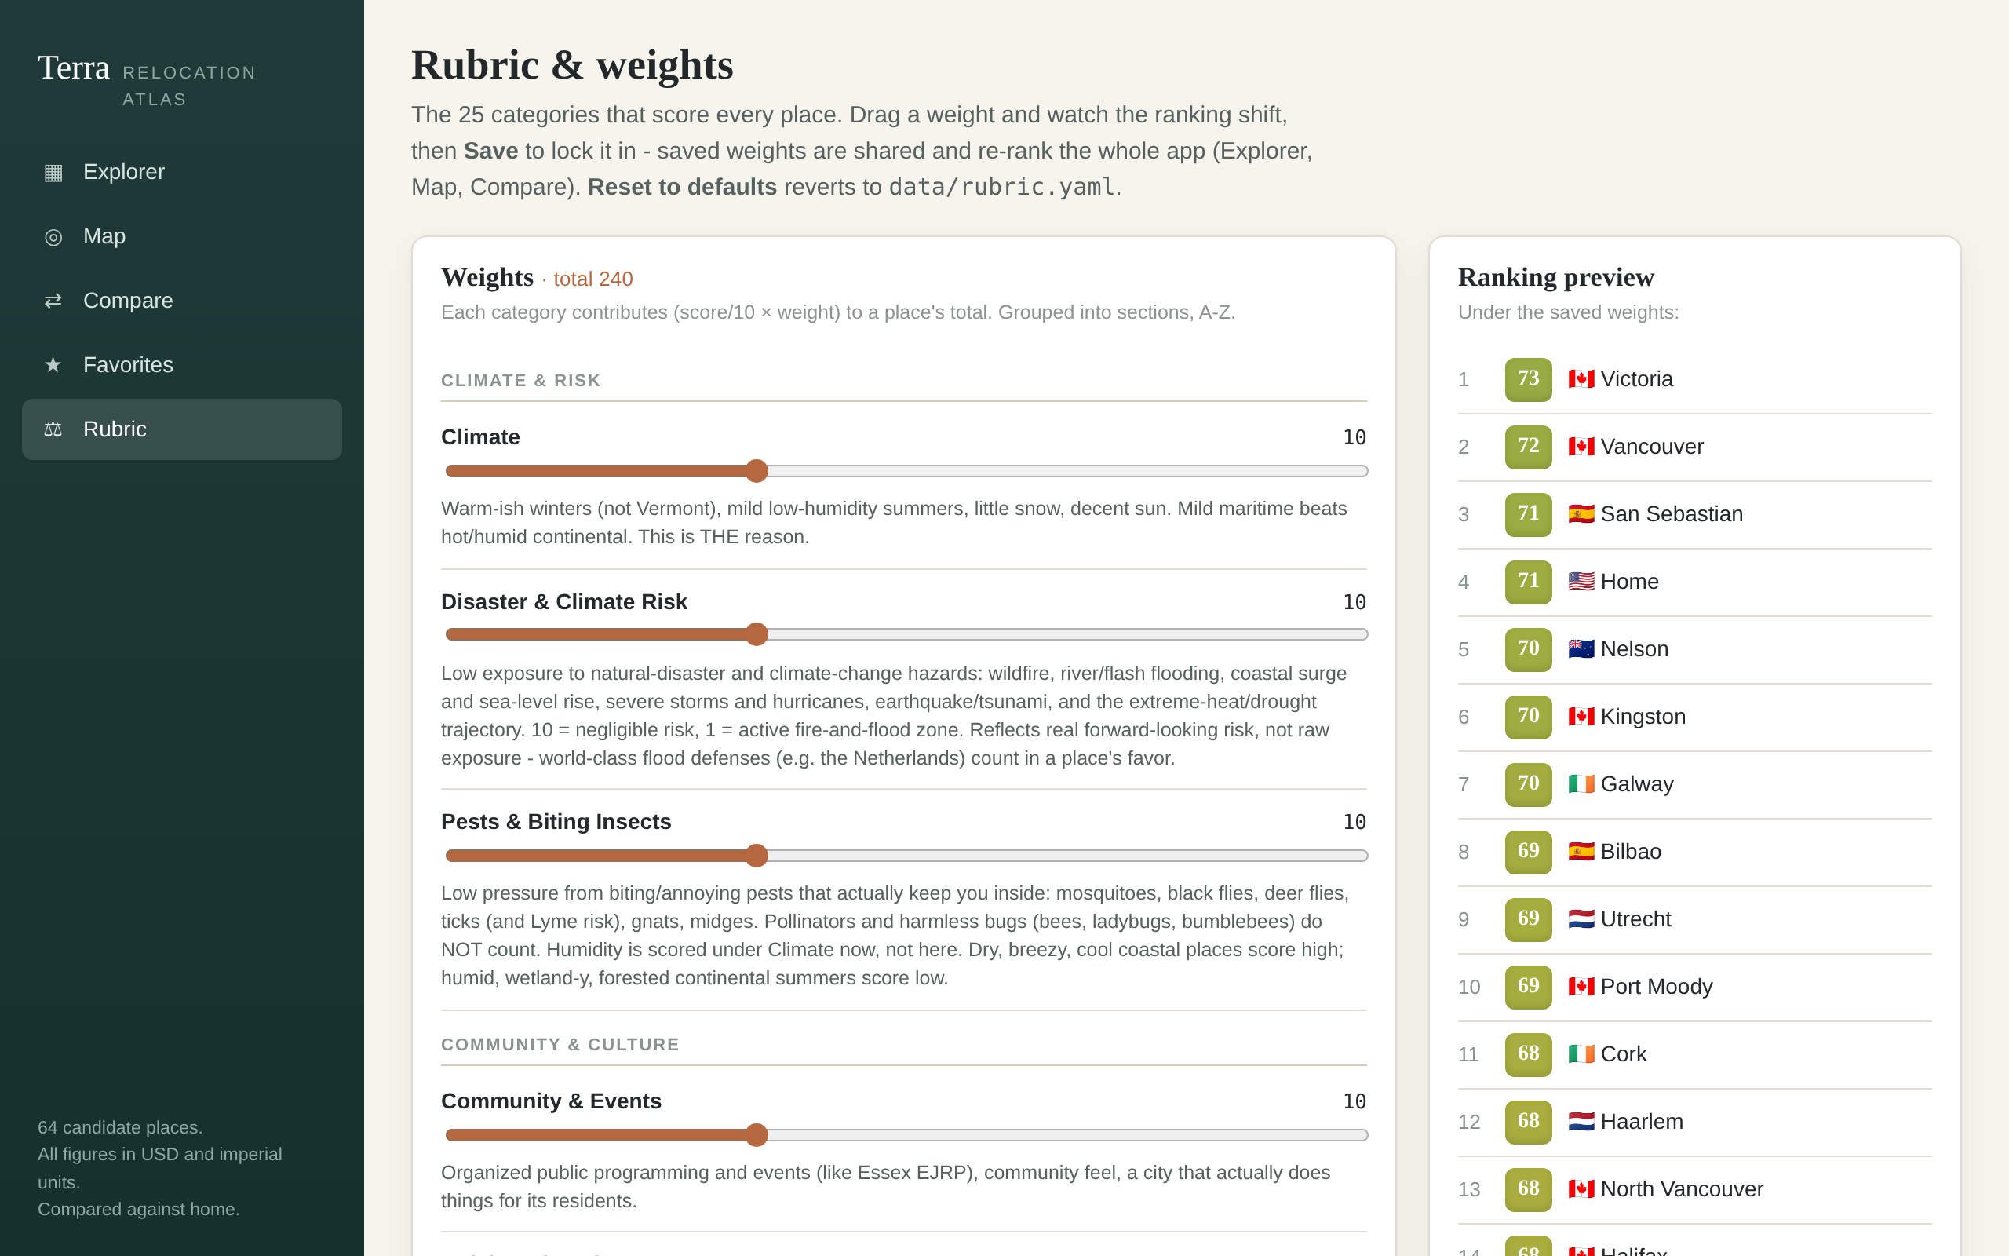Select the Home row in ranking
This screenshot has width=2009, height=1256.
tap(1694, 582)
